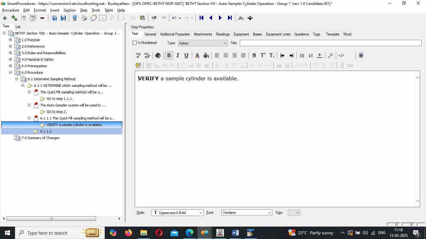Click the magic wand formatting icon
The image size is (426, 239).
[x=331, y=55]
